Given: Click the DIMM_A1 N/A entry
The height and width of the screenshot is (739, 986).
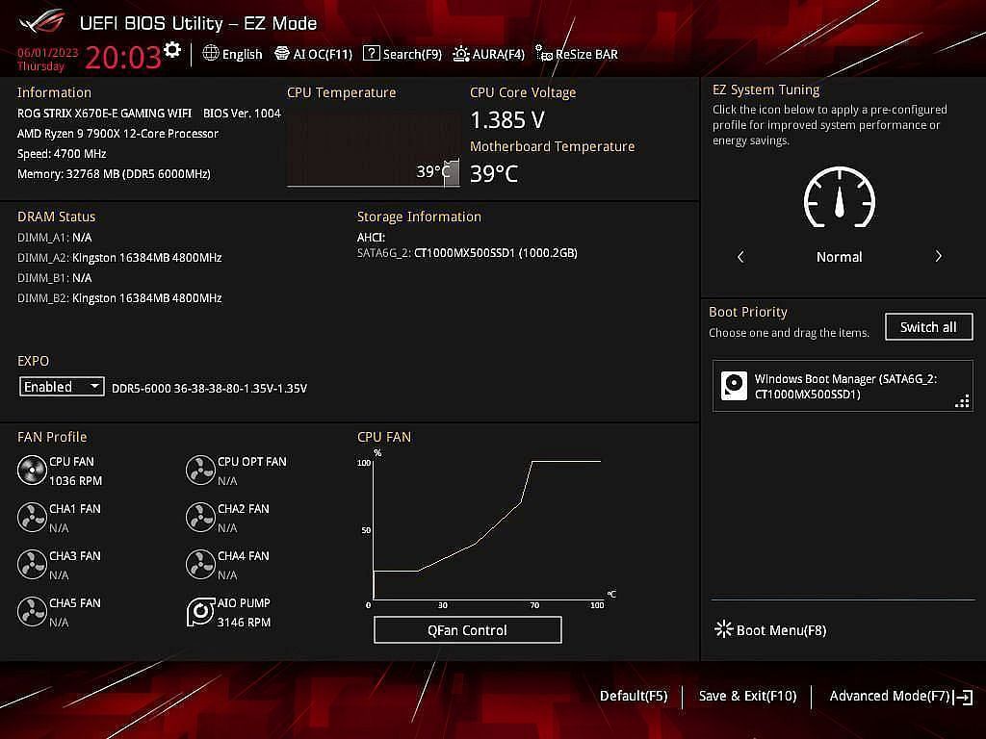Looking at the screenshot, I should (x=55, y=238).
